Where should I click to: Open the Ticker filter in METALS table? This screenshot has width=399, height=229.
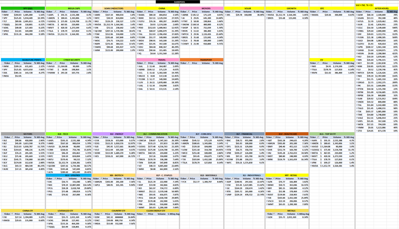point(274,214)
